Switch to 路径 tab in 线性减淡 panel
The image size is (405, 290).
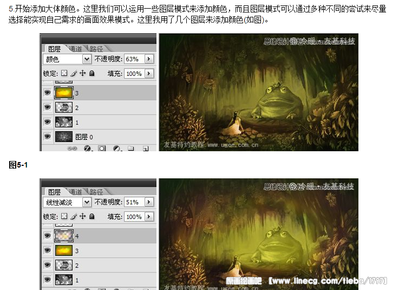click(96, 192)
